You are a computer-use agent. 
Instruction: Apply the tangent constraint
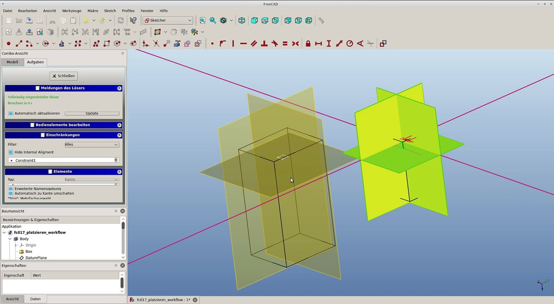click(275, 43)
